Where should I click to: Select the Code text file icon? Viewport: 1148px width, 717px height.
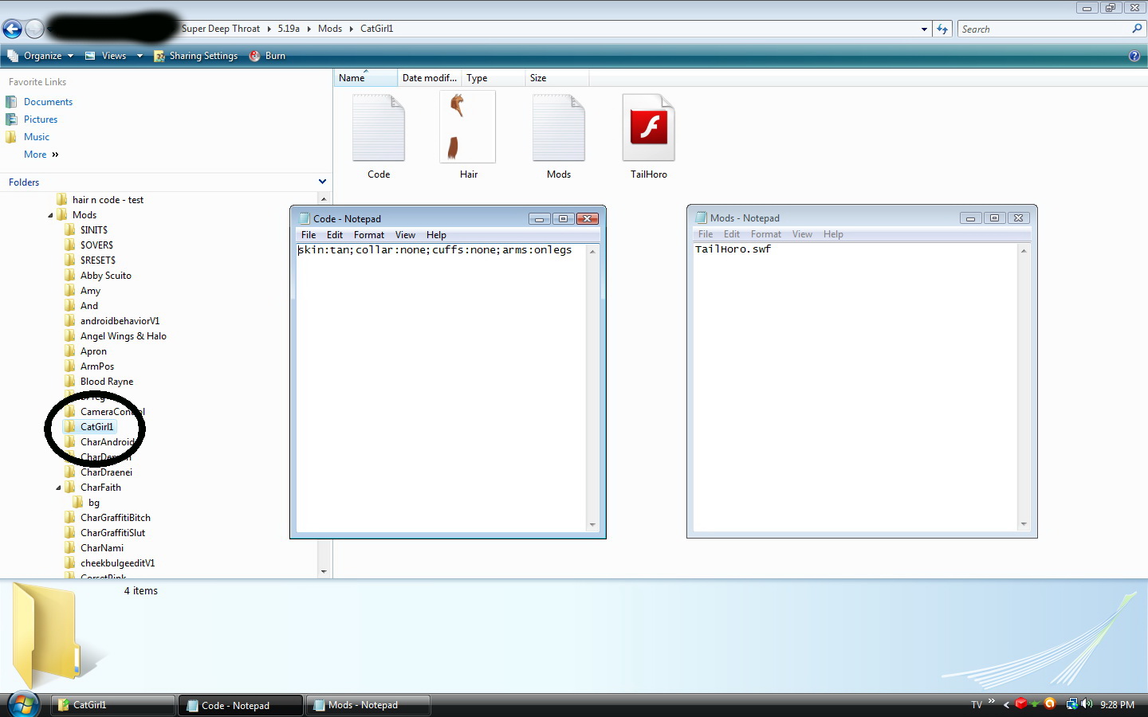[379, 129]
